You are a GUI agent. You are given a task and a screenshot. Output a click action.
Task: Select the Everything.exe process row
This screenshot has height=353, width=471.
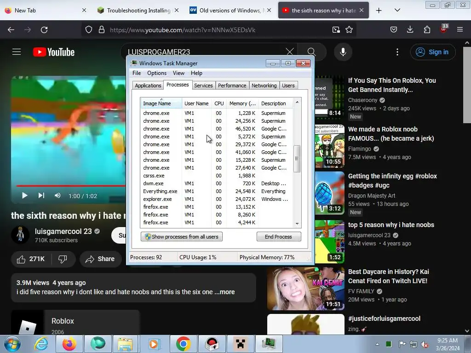[217, 191]
